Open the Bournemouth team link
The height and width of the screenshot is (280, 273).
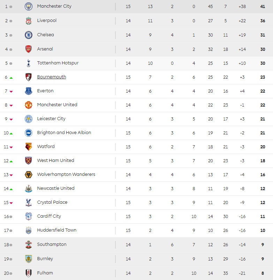(x=52, y=77)
